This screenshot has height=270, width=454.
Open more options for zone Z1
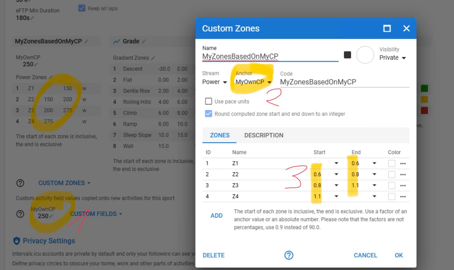(x=403, y=163)
